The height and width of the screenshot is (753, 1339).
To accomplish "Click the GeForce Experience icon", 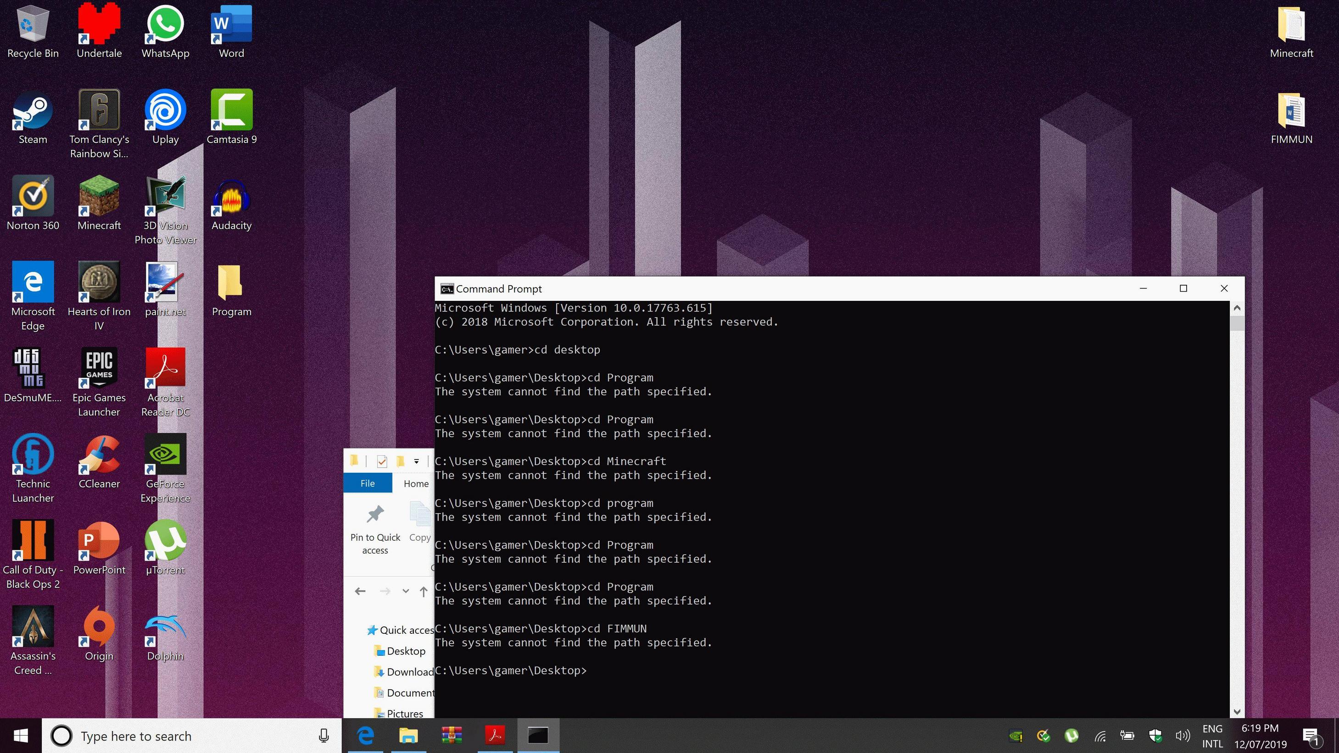I will click(165, 455).
